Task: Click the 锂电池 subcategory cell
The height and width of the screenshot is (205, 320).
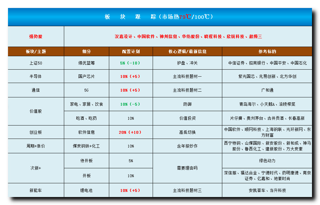Action: point(86,190)
